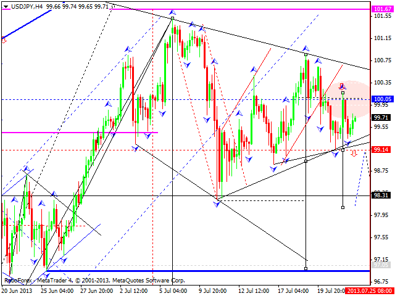Click the 2013.07.25 08:00 time label
The width and height of the screenshot is (395, 296).
click(368, 291)
